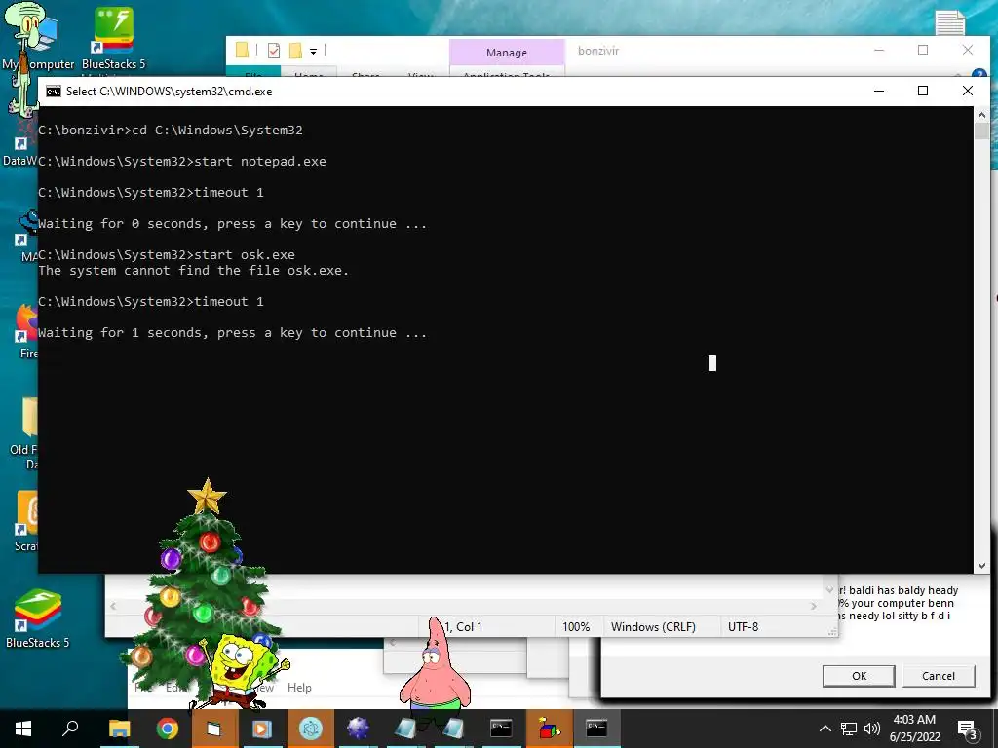This screenshot has width=998, height=748.
Task: Open File Explorer from the taskbar
Action: pos(119,729)
